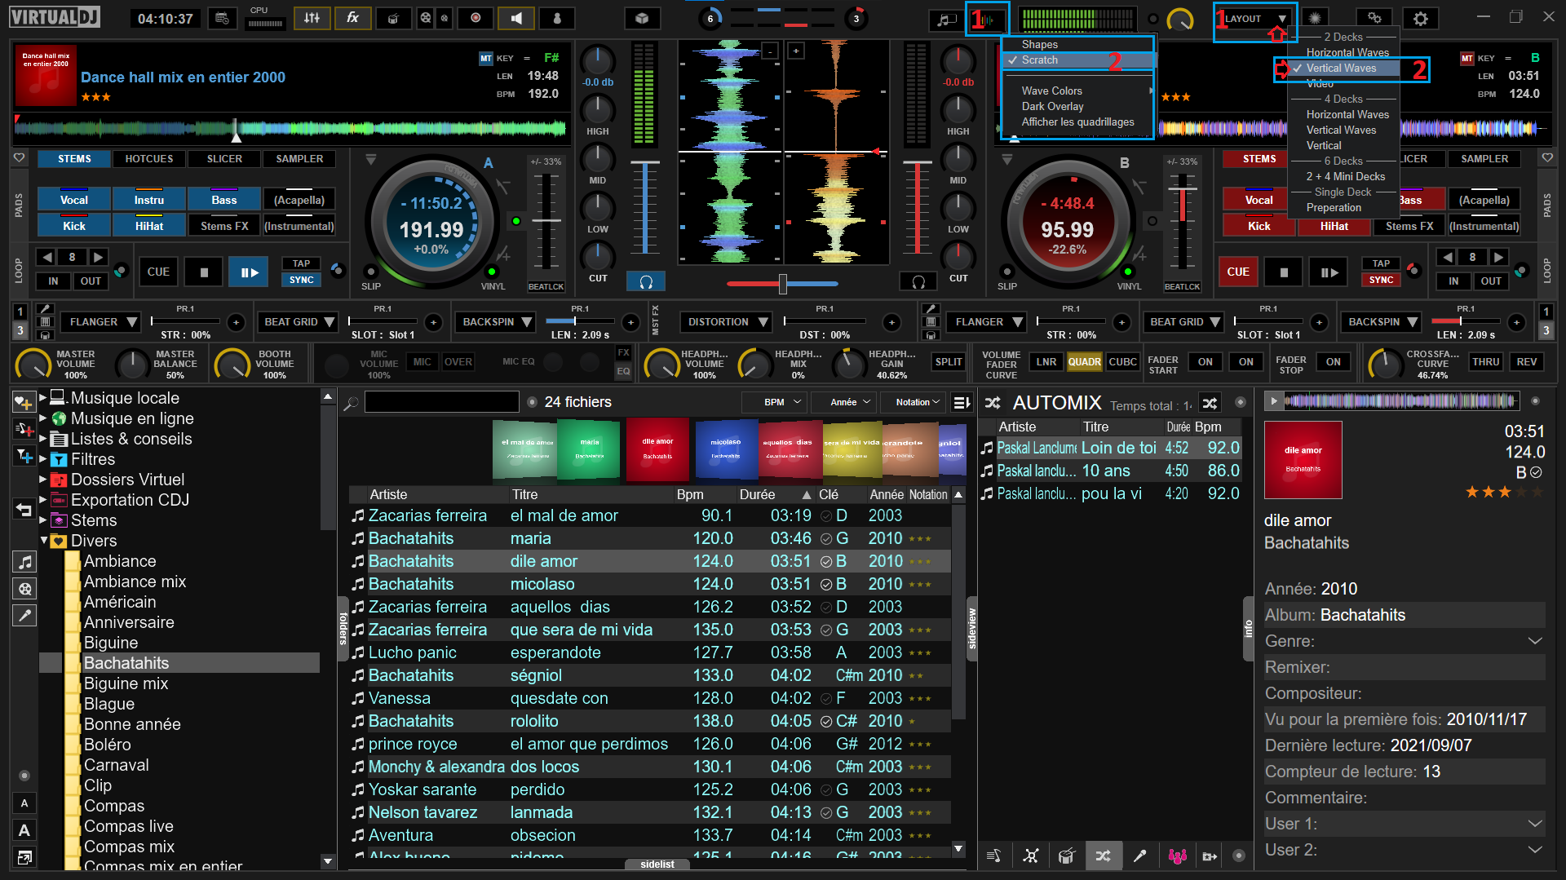Viewport: 1566px width, 880px height.
Task: Click the sun brightness icon in top bar
Action: [x=1315, y=18]
